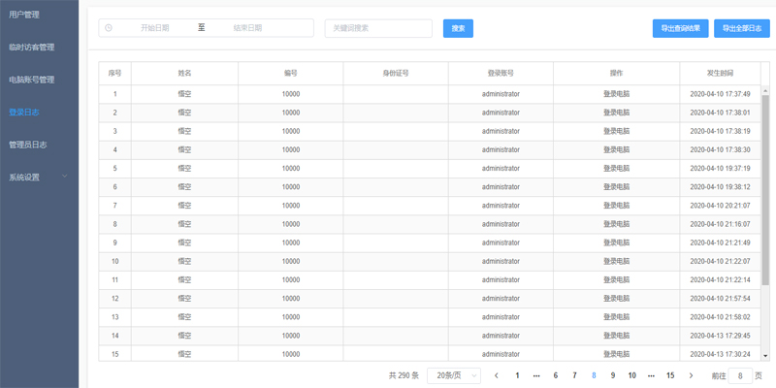Click the clock icon in date range field
This screenshot has width=776, height=388.
pyautogui.click(x=109, y=28)
